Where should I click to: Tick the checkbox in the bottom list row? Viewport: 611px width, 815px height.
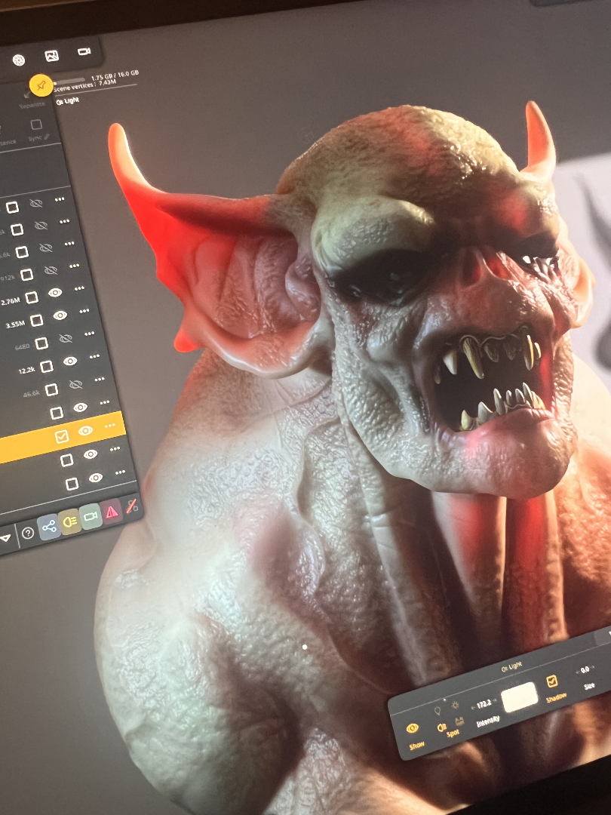point(72,484)
